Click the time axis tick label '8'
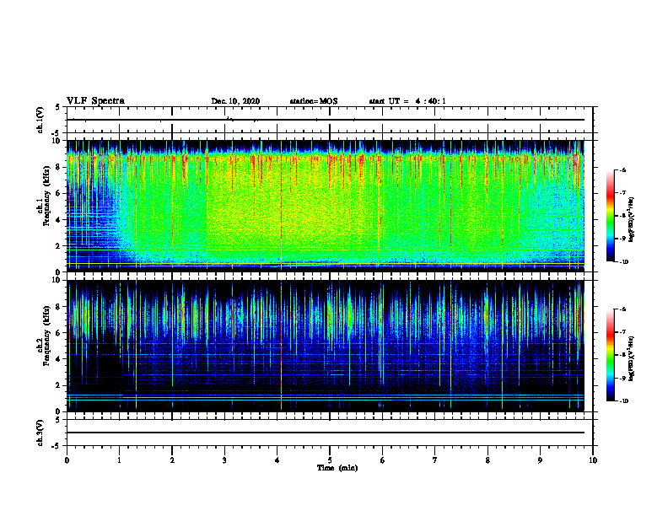668x516 pixels. tap(488, 460)
